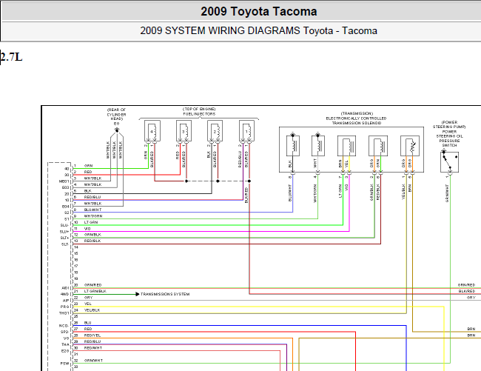Image resolution: width=481 pixels, height=371 pixels.
Task: Click the "FUEL INJECTORS" label
Action: coord(199,114)
